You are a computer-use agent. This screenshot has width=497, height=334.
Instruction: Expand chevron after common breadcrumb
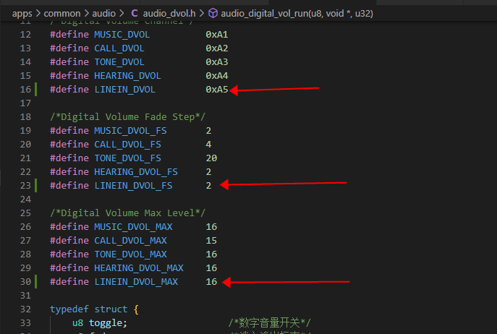tap(87, 14)
